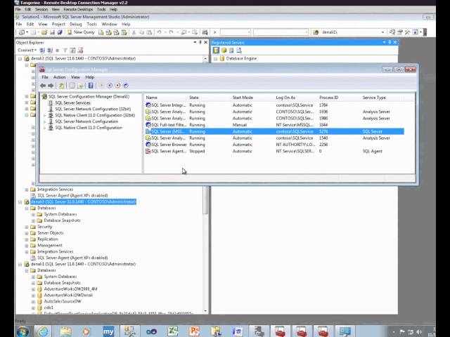
Task: Open Debug menu in Management Studio
Action: pyautogui.click(x=76, y=24)
